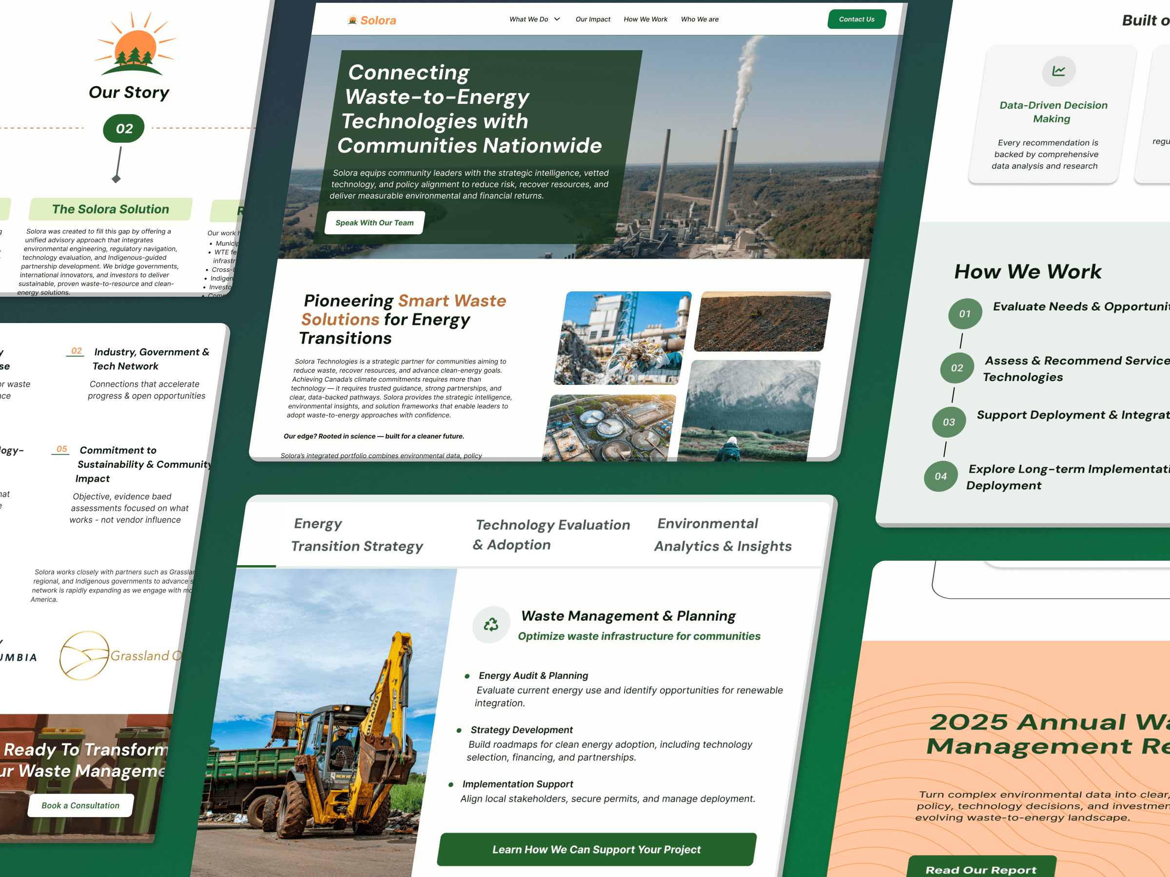
Task: Go to Who We are page
Action: click(699, 19)
